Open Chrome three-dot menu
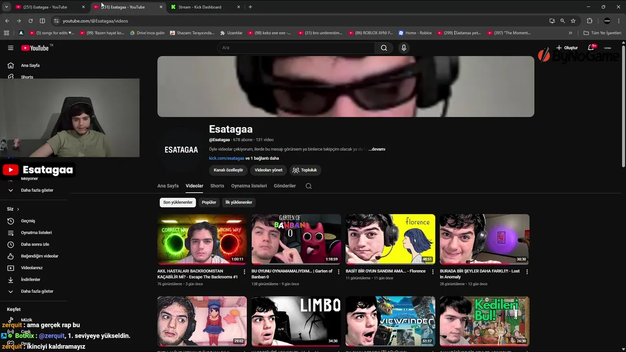 point(619,21)
